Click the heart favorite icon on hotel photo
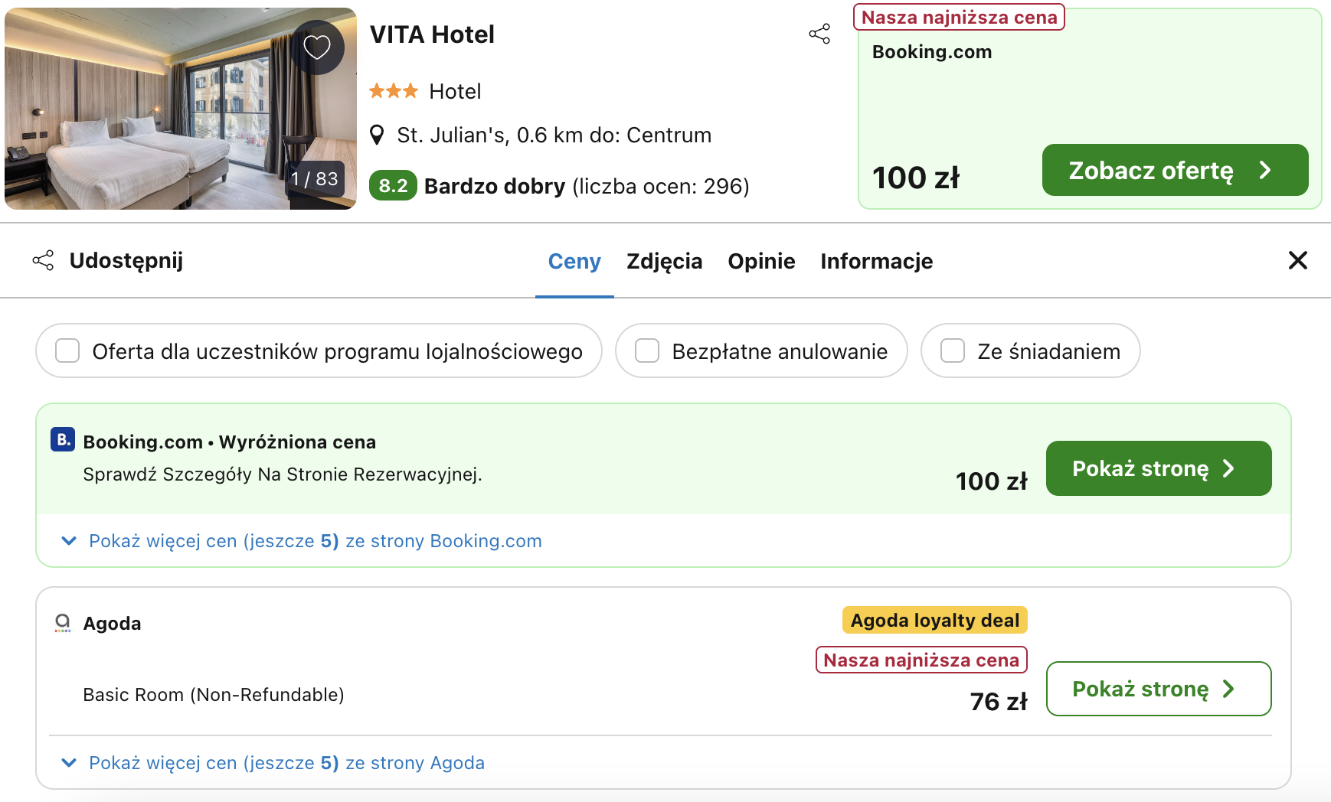Screen dimensions: 1331x802 point(317,47)
